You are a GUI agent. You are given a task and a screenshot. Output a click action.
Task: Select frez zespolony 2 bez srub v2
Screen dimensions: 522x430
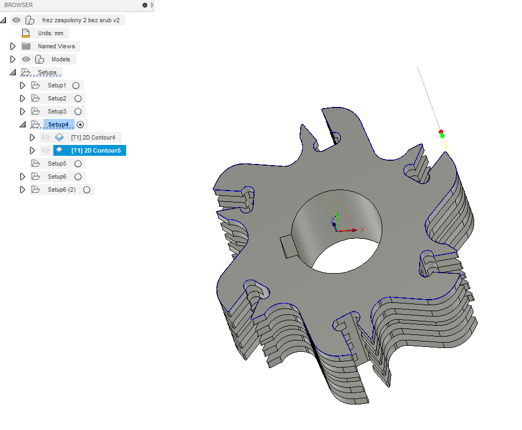[x=81, y=20]
